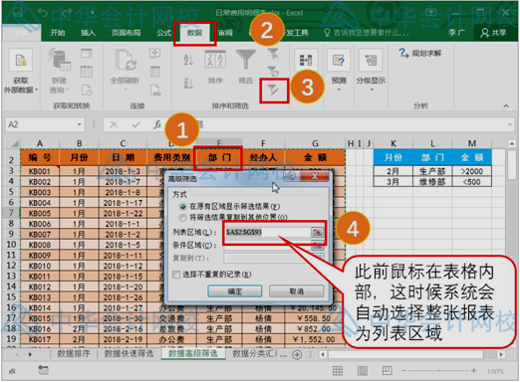Click the Clear filter icon
This screenshot has height=382, width=520.
(x=273, y=54)
